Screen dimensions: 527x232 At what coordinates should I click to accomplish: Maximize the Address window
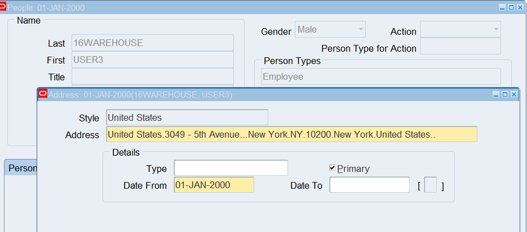pyautogui.click(x=504, y=95)
